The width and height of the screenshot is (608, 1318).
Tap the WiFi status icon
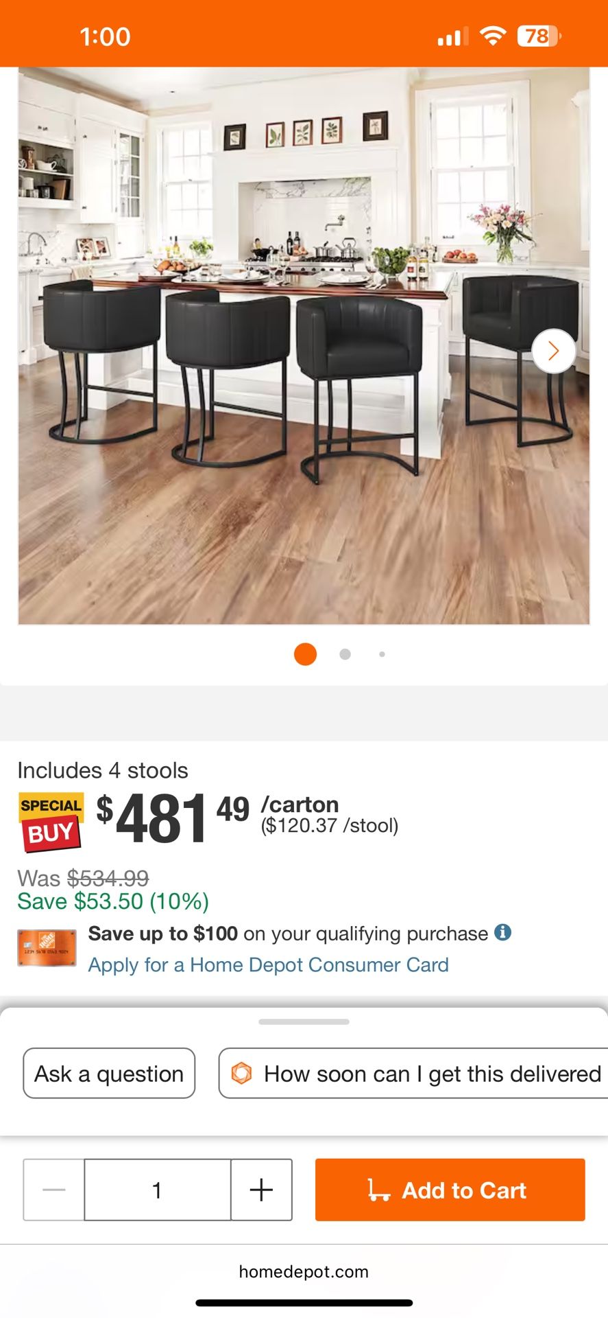[x=492, y=36]
